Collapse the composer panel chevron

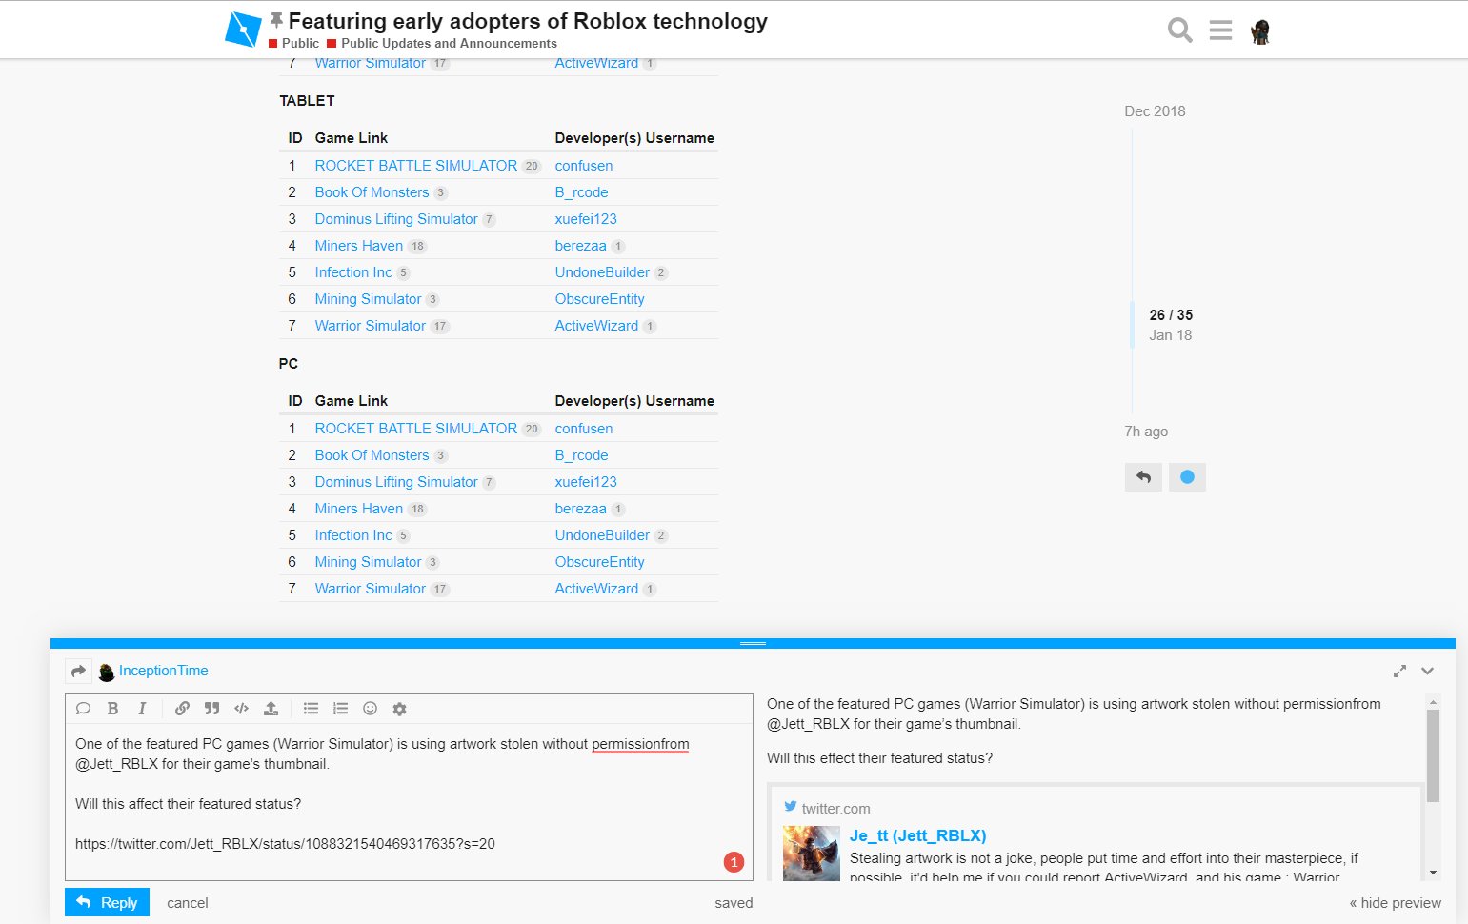[x=1427, y=672]
